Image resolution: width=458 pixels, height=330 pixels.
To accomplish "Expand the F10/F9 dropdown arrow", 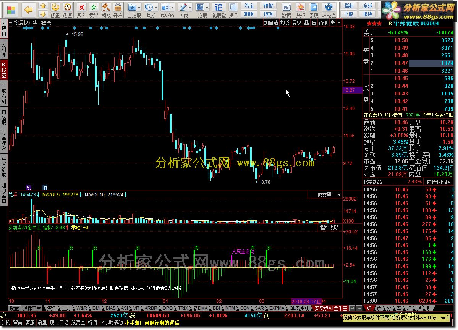I will click(173, 7).
